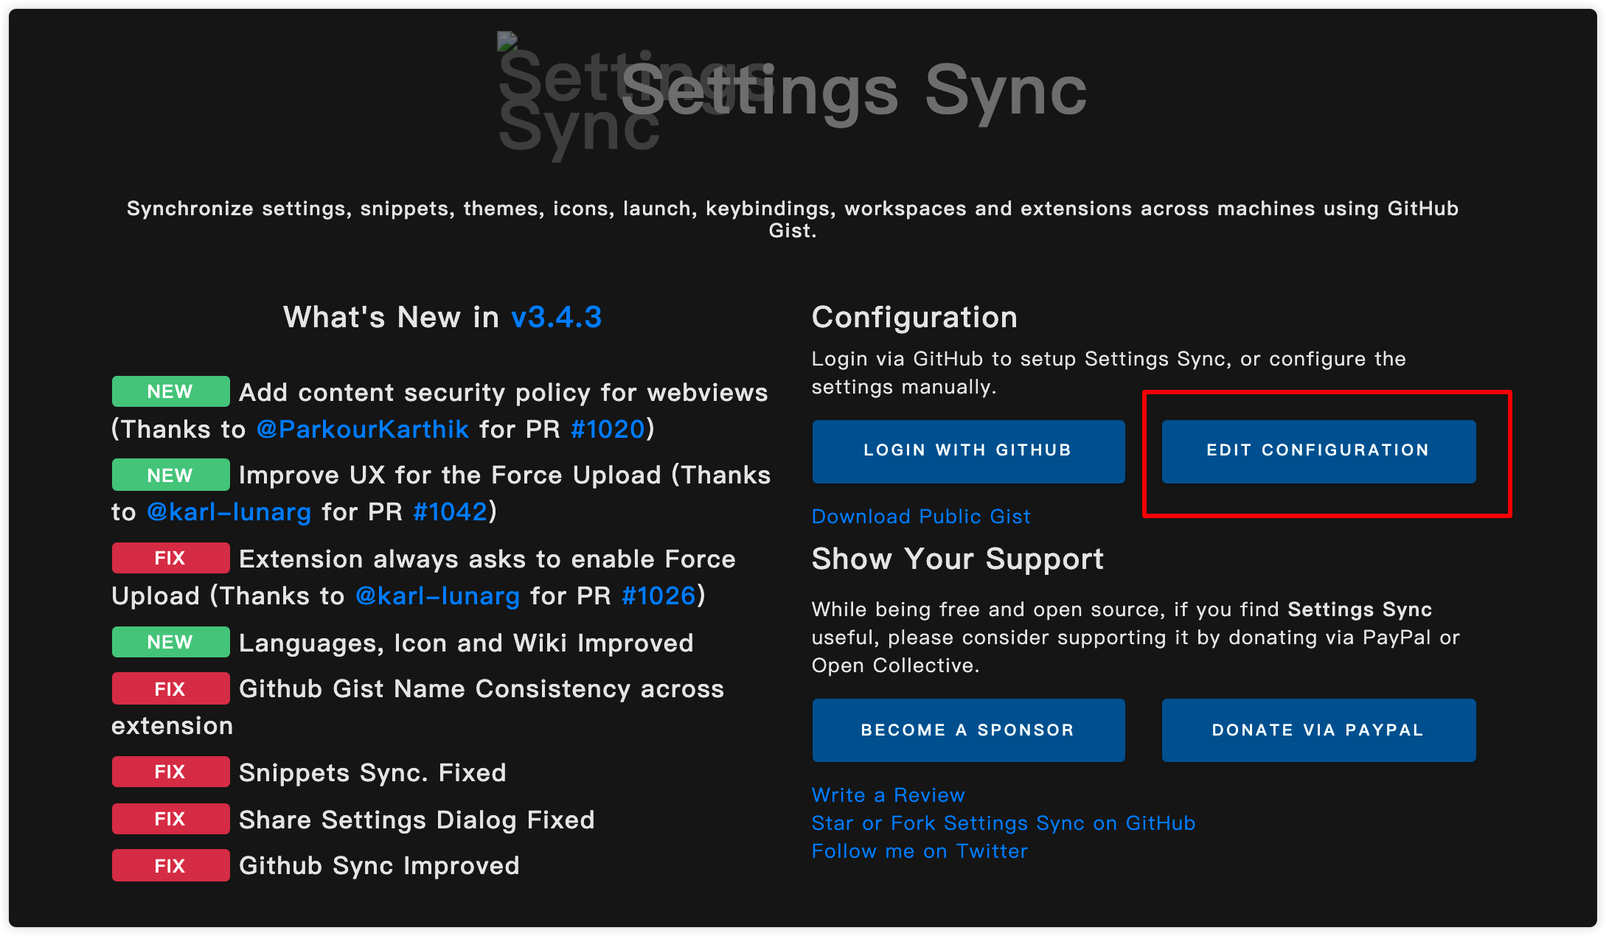Click the NEW badge beside Force Upload UX improvement

click(x=170, y=475)
